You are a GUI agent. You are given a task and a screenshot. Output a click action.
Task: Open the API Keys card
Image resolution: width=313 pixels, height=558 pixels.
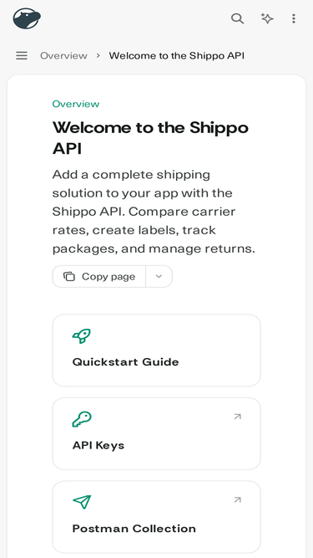click(157, 433)
